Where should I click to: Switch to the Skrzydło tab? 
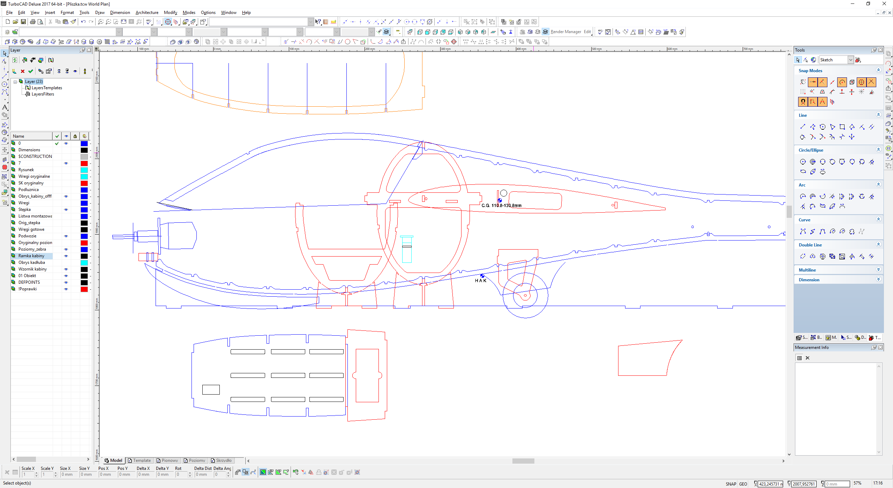pyautogui.click(x=221, y=460)
